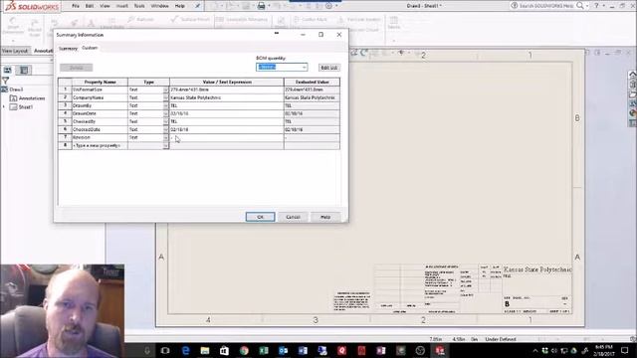The width and height of the screenshot is (637, 358).
Task: Switch to the Summary tab
Action: pyautogui.click(x=68, y=48)
